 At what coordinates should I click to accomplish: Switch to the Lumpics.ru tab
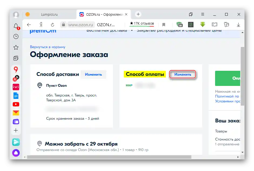50,14
